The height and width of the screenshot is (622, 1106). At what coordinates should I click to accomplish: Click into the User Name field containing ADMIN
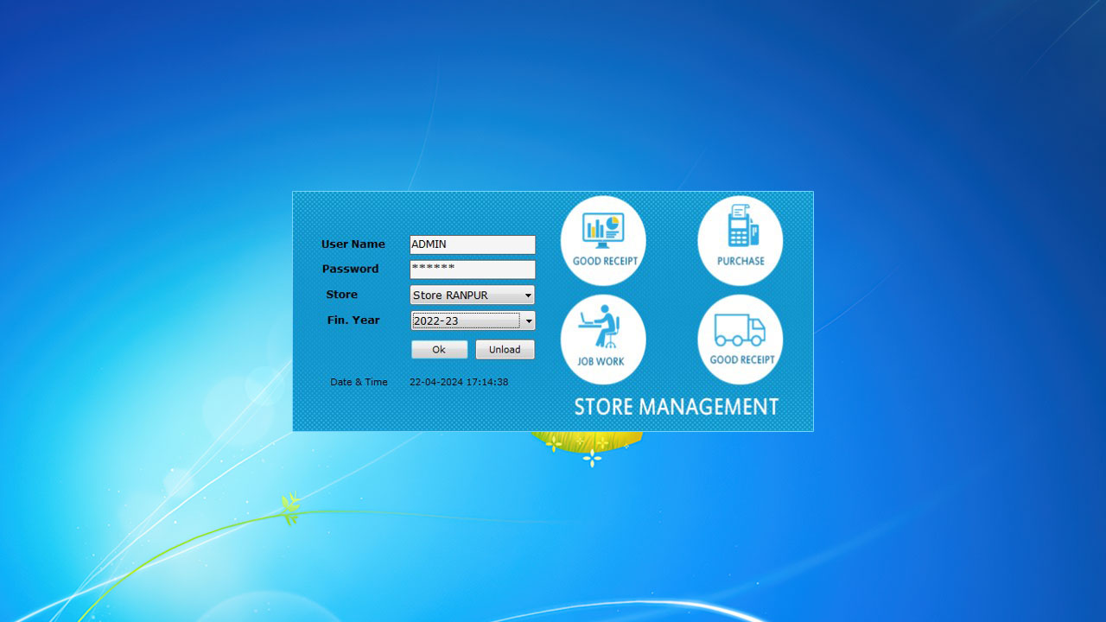pyautogui.click(x=472, y=244)
